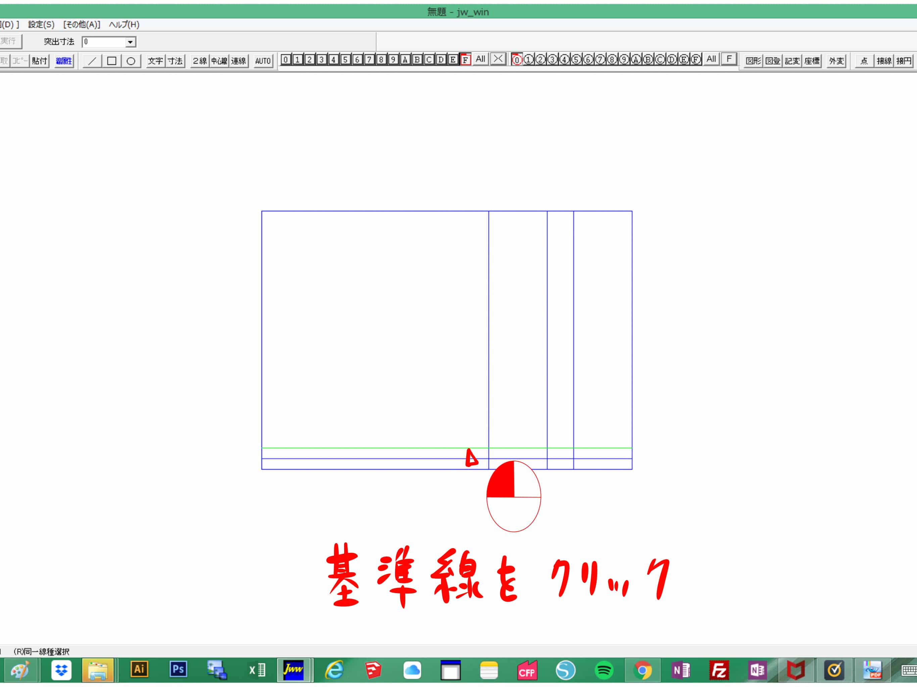Choose the 2線 double line tool
Image resolution: width=917 pixels, height=687 pixels.
(199, 61)
